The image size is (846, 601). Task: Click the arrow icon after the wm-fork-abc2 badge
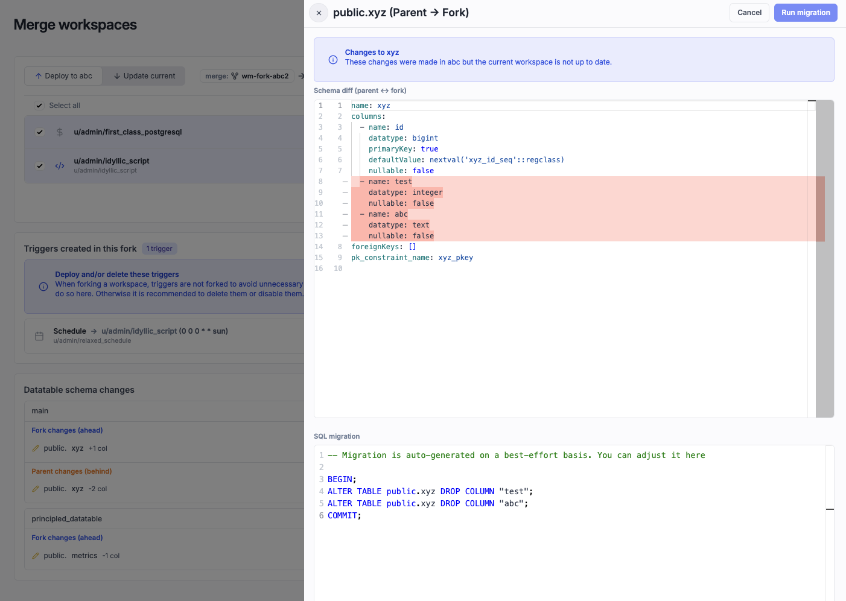[301, 75]
